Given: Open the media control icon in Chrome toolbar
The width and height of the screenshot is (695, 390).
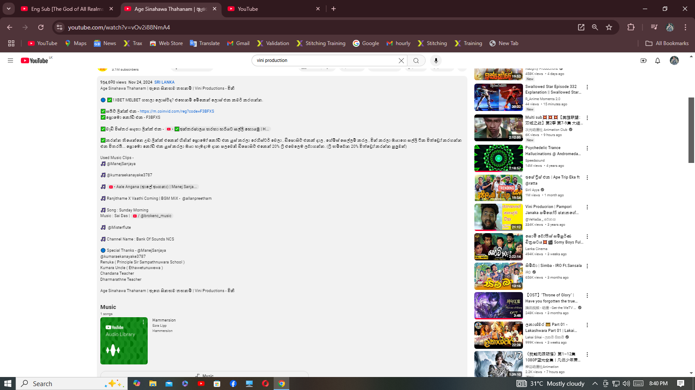Looking at the screenshot, I should (654, 27).
